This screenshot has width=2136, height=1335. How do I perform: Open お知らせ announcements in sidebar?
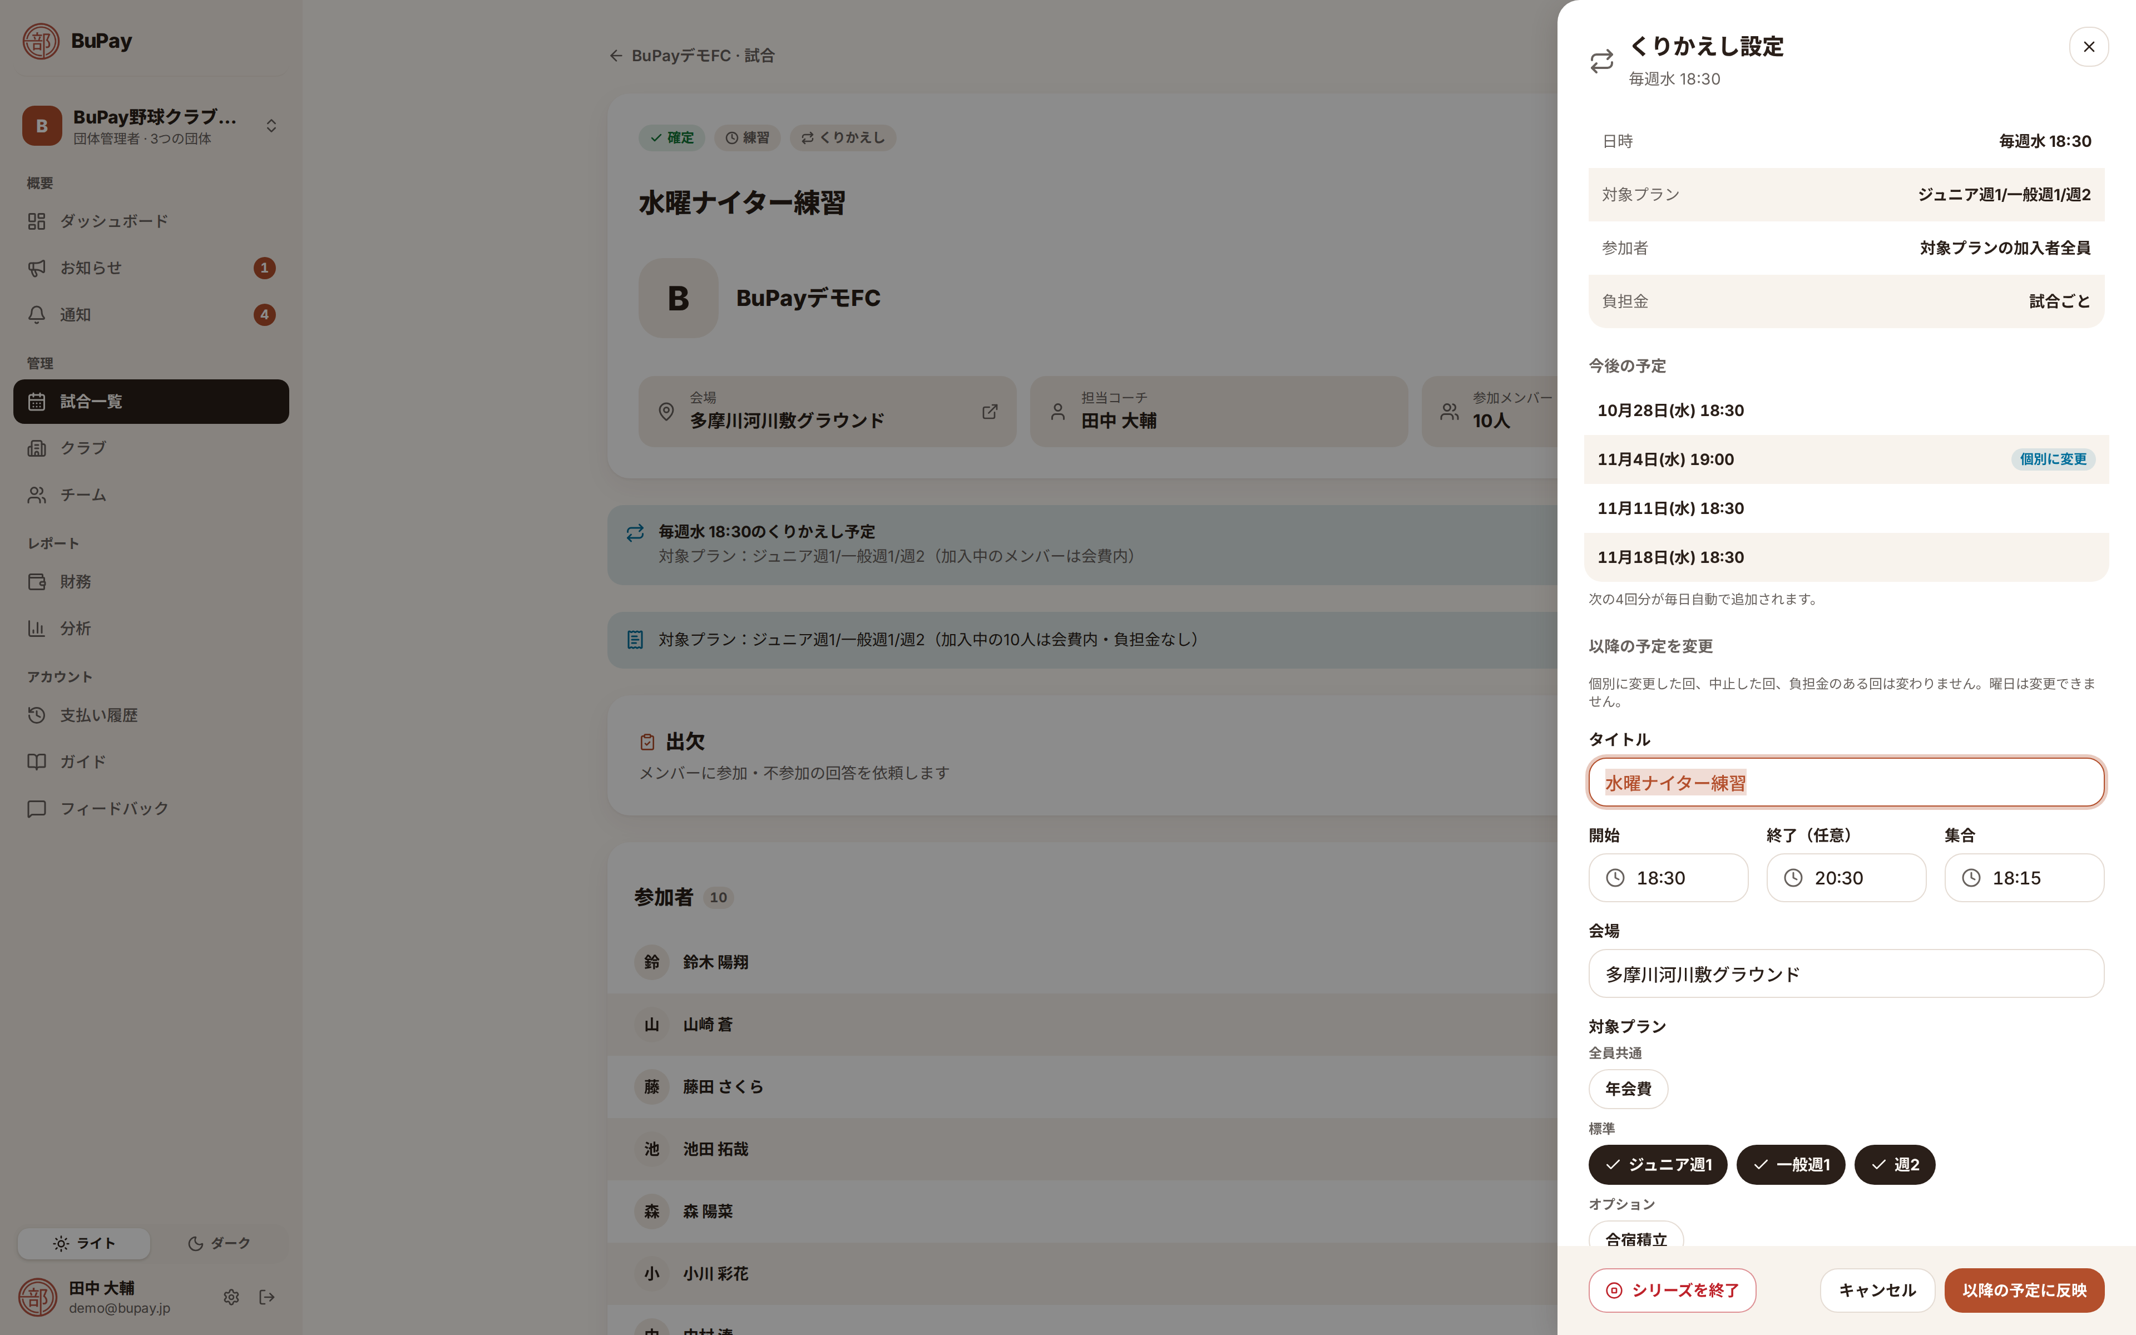click(x=151, y=268)
